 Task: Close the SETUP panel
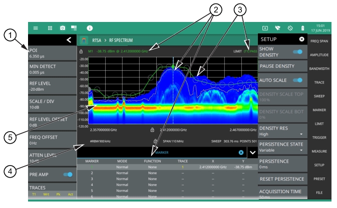pyautogui.click(x=301, y=39)
